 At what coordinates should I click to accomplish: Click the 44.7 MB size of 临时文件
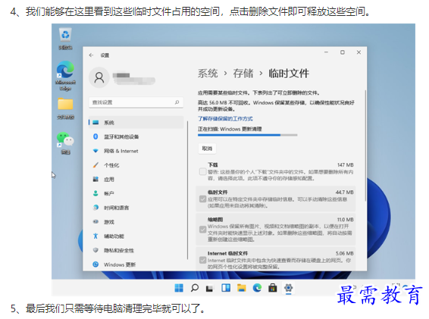coord(344,192)
